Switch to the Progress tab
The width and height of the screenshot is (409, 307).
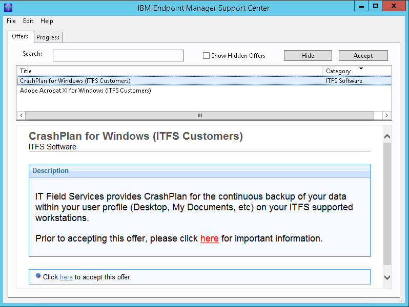tap(48, 37)
